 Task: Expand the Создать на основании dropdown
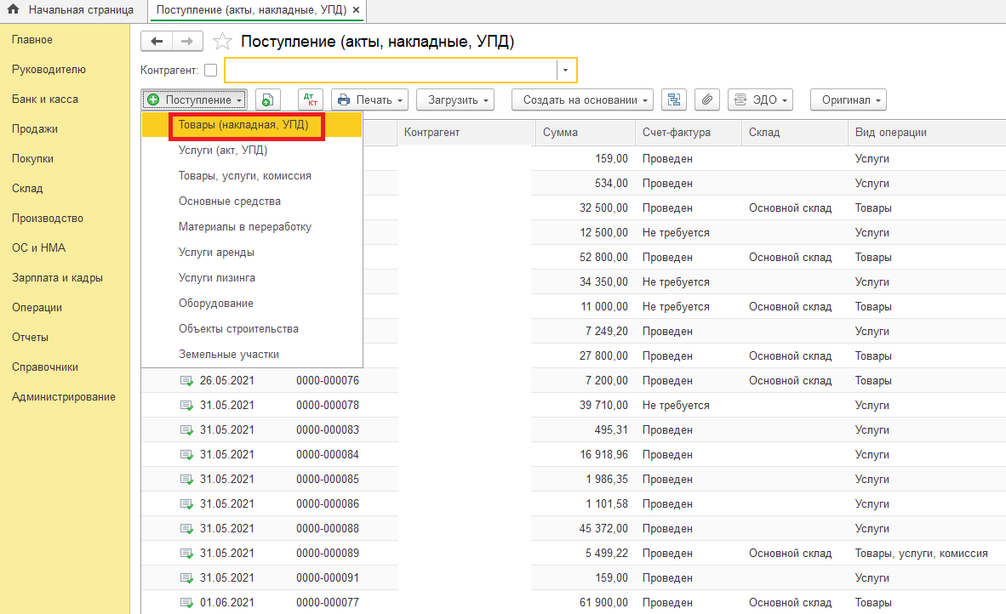click(x=582, y=100)
